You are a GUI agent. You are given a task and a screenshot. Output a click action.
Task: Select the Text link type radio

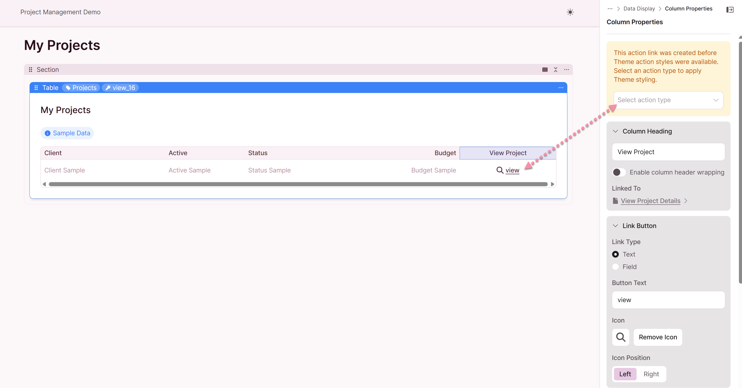pyautogui.click(x=615, y=254)
